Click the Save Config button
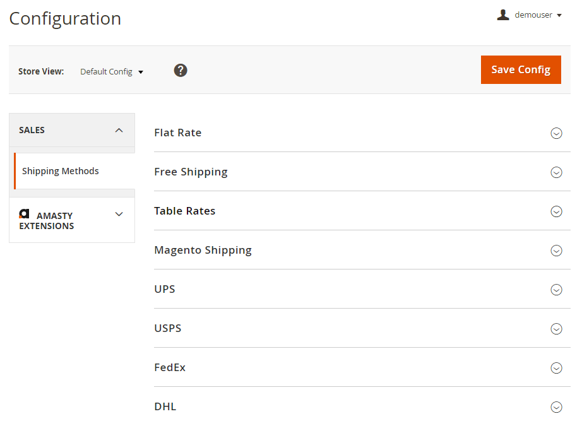The image size is (582, 426). (521, 69)
